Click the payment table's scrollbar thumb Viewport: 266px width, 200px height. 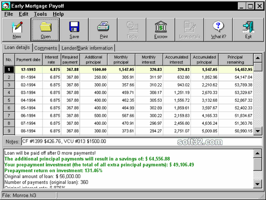[257, 67]
